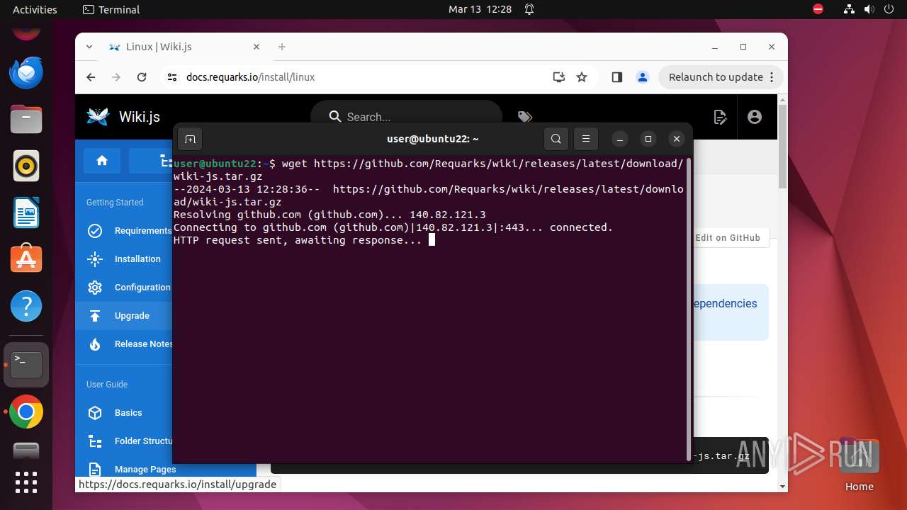Click Edit on GitHub button
The height and width of the screenshot is (510, 907).
(727, 238)
